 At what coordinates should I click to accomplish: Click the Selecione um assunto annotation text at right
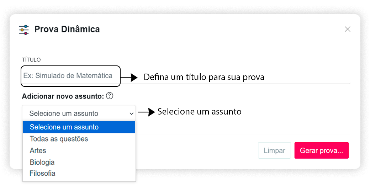pyautogui.click(x=199, y=112)
